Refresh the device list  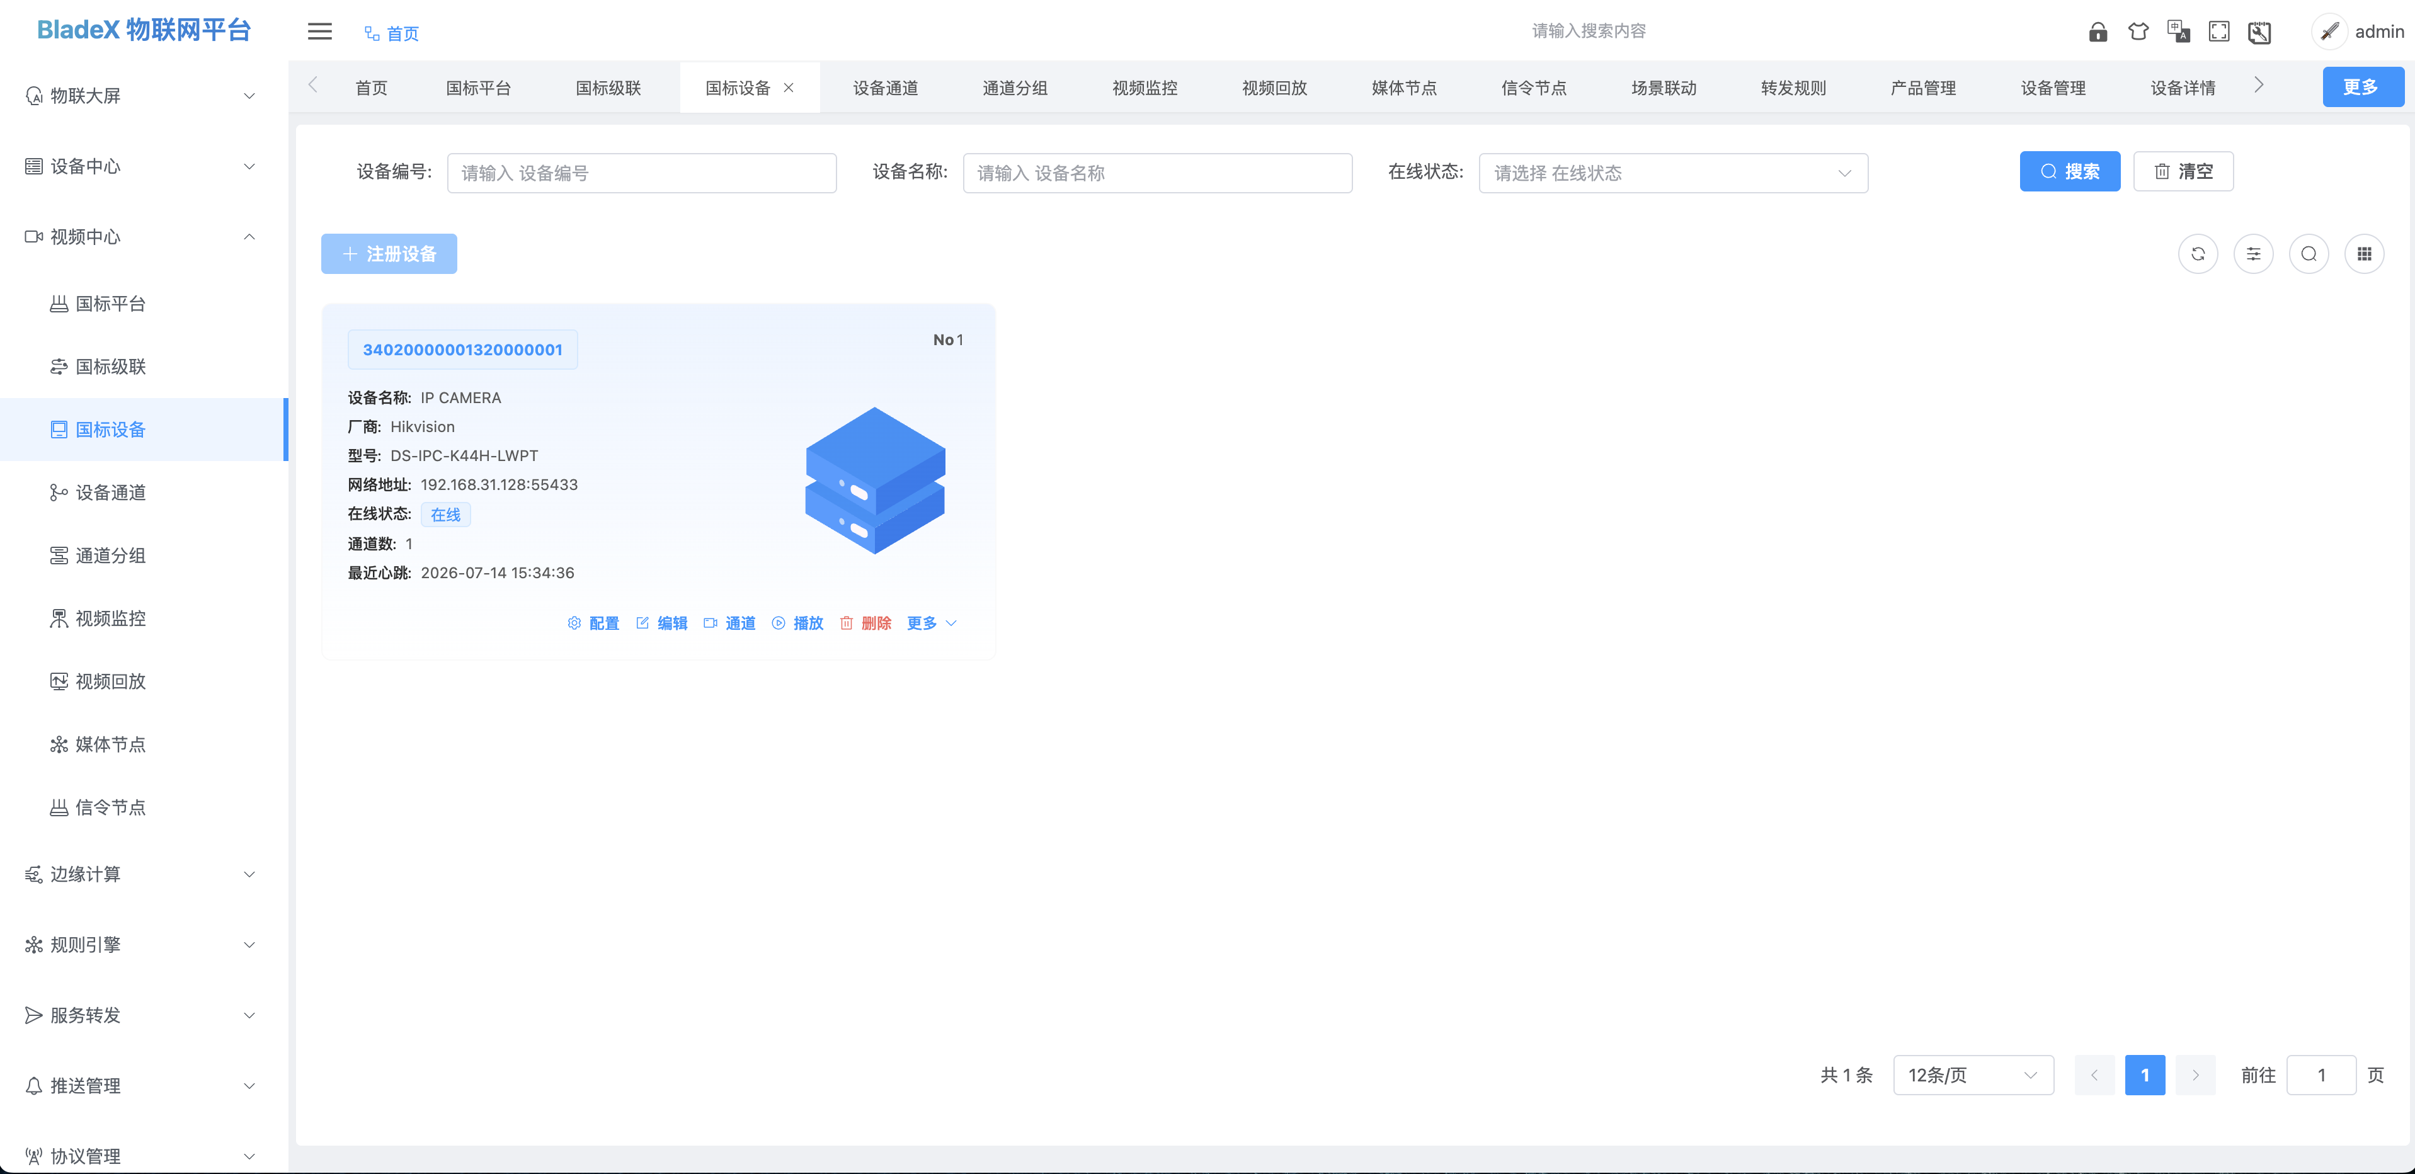(2198, 254)
